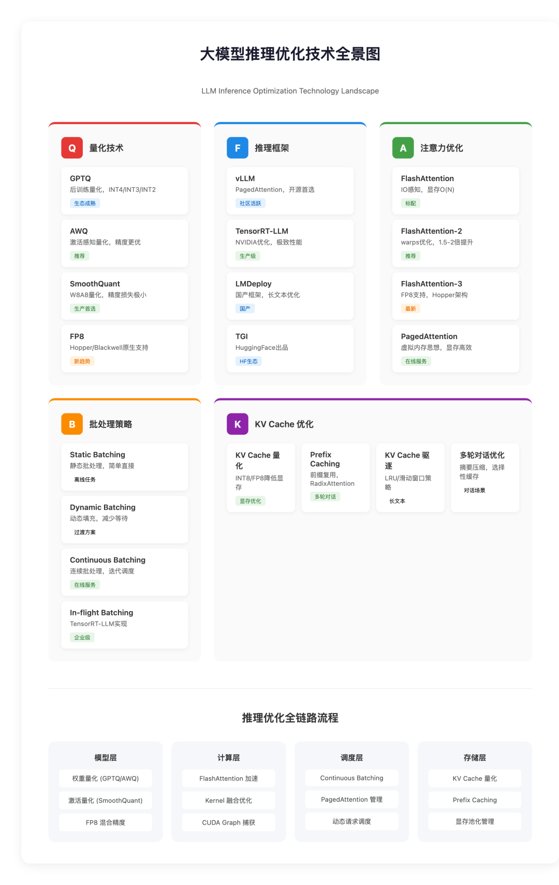Click the vLLM heading
The height and width of the screenshot is (885, 559).
[245, 179]
